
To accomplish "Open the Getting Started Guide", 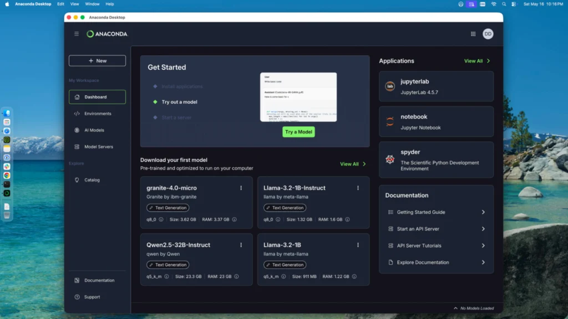I will pos(436,212).
